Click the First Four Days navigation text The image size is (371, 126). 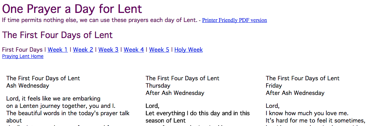[22, 50]
